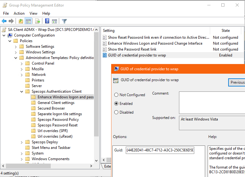Click the icon beside Show Reset Password link even setting
The image size is (245, 177).
[105, 37]
